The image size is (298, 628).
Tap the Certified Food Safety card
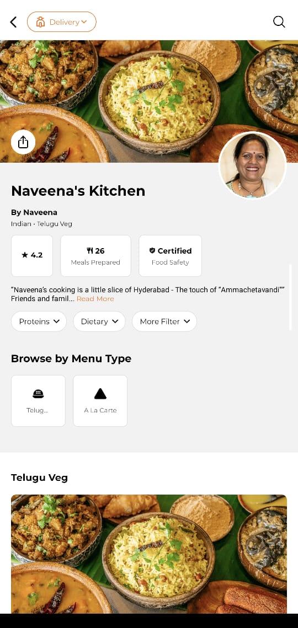[171, 255]
